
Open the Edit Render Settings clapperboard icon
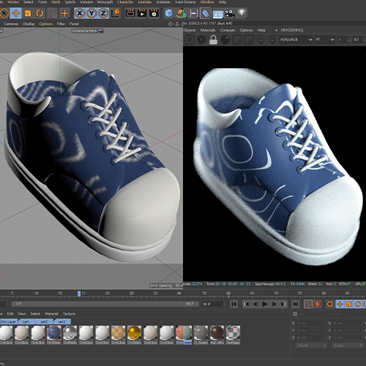coord(154,13)
